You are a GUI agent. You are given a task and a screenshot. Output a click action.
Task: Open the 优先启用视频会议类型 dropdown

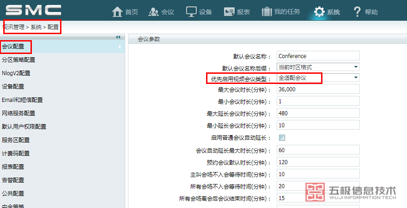318,77
